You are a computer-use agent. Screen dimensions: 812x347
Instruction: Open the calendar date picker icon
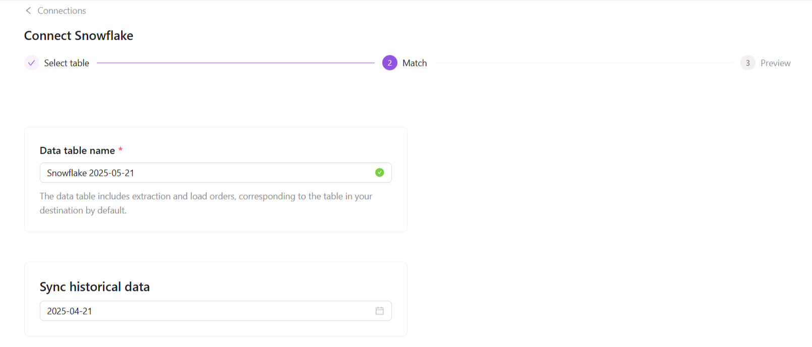380,311
